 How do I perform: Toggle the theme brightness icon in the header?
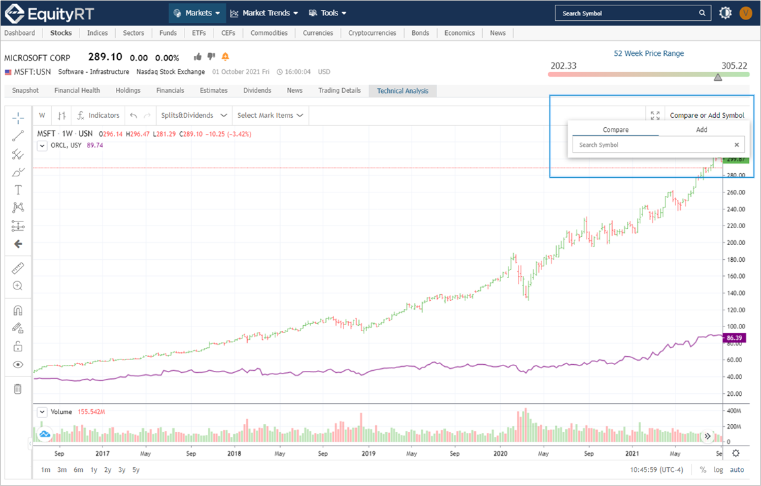tap(725, 13)
